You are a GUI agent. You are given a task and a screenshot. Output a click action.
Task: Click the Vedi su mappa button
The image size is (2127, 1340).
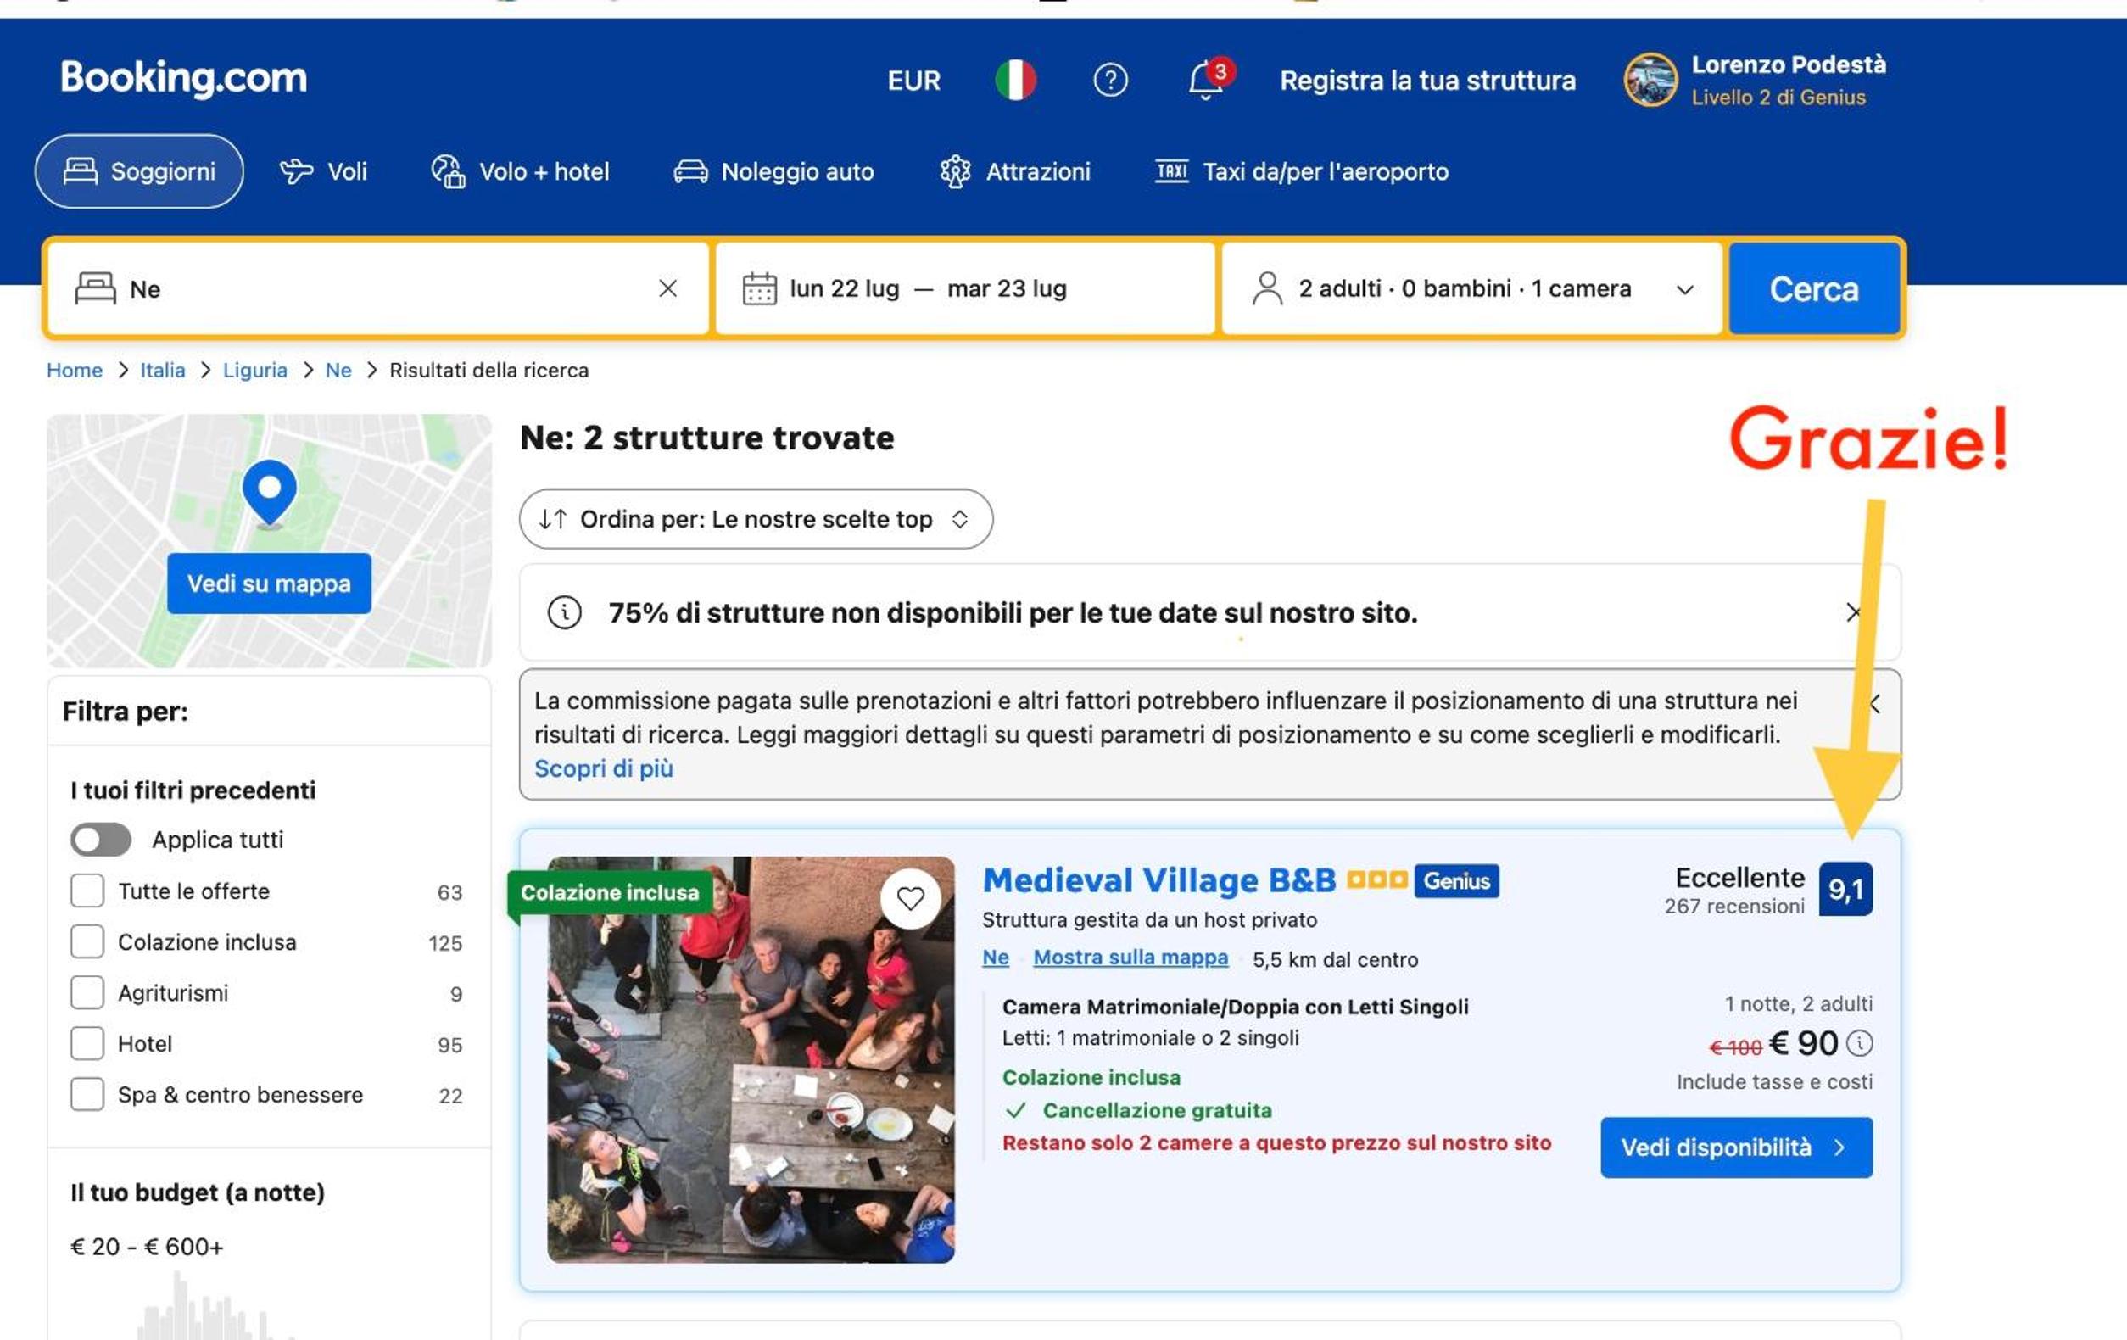270,583
